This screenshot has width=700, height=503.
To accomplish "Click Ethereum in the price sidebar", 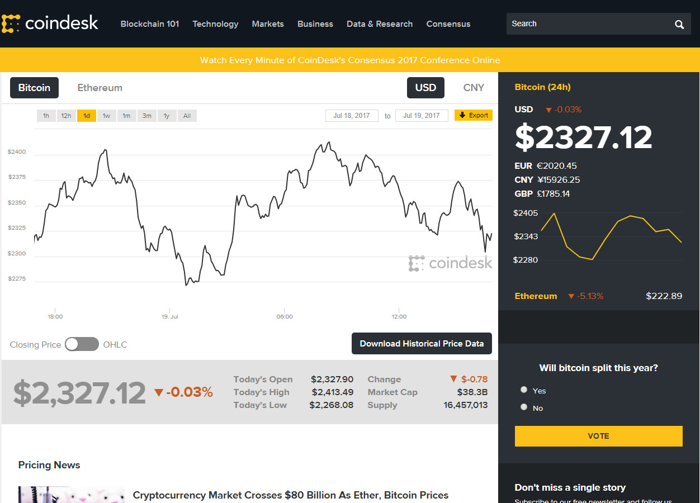I will point(536,296).
